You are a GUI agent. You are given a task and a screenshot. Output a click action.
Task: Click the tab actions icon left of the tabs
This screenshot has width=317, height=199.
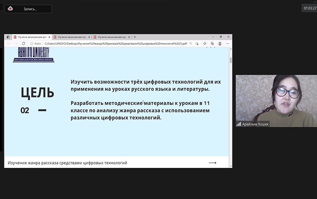pyautogui.click(x=8, y=37)
